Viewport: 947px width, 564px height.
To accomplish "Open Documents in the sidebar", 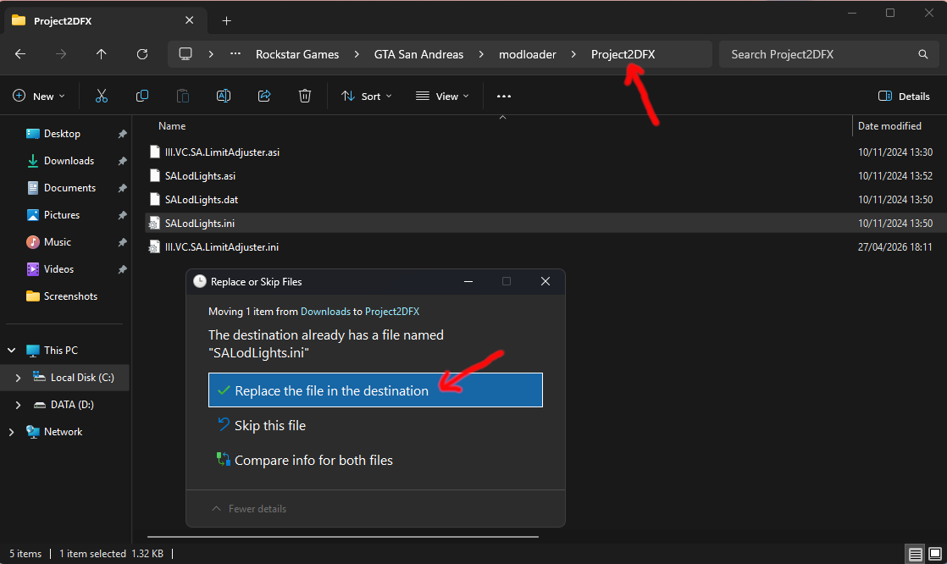I will coord(69,188).
